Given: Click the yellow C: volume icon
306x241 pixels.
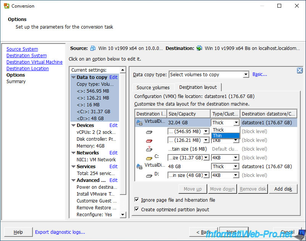Looking at the screenshot, I should point(149,158).
